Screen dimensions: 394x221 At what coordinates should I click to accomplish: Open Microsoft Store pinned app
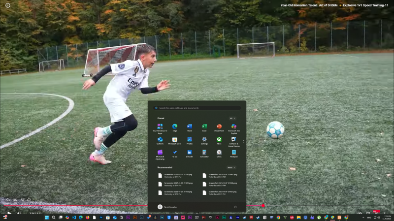click(x=174, y=140)
